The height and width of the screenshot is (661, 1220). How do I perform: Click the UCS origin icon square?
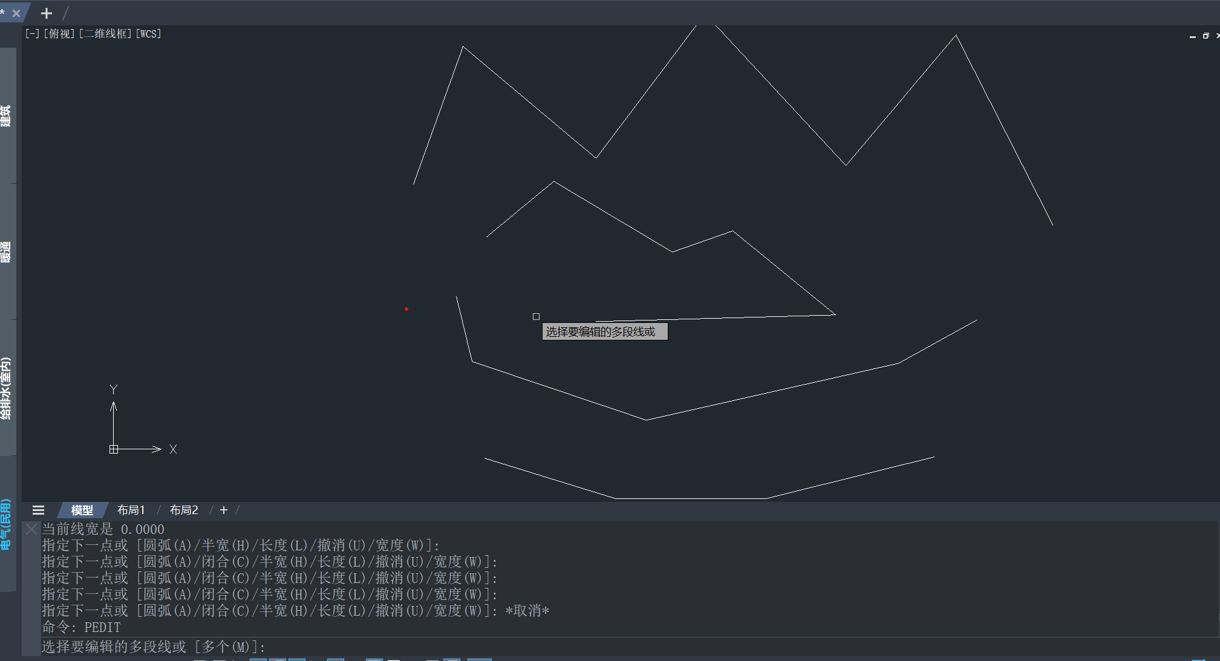pos(114,449)
